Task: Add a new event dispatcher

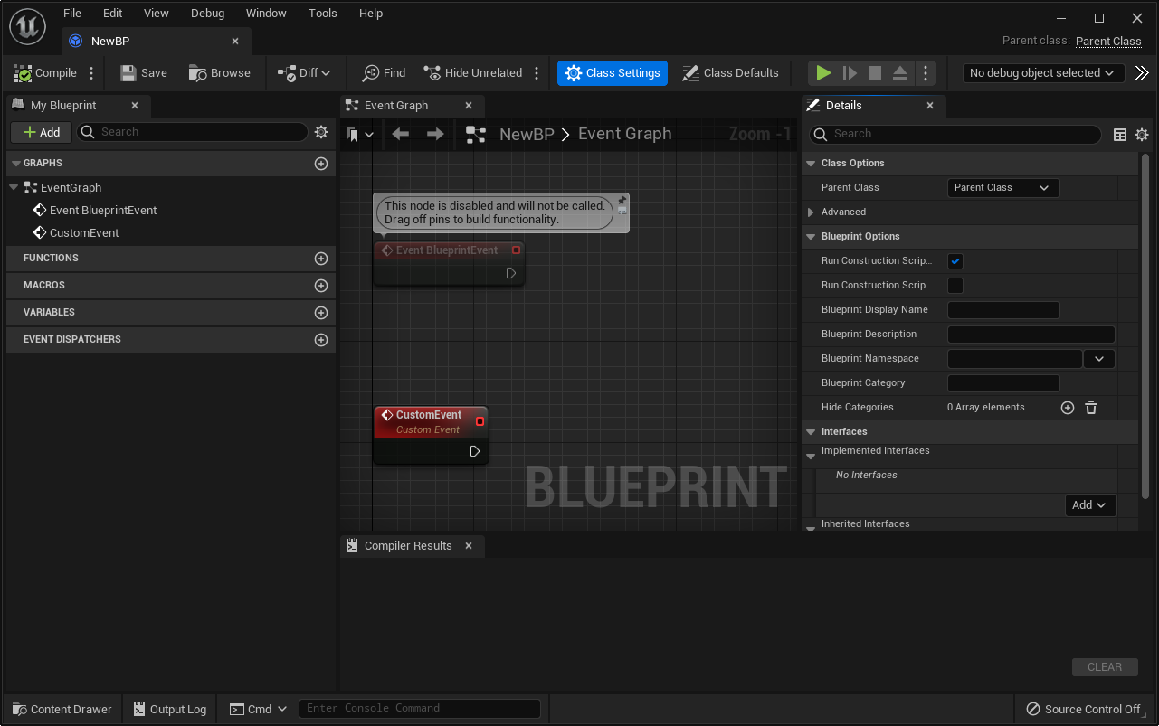Action: click(x=320, y=340)
